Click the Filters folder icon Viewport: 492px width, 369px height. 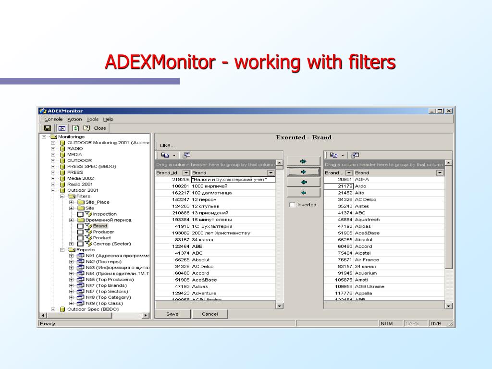click(72, 196)
